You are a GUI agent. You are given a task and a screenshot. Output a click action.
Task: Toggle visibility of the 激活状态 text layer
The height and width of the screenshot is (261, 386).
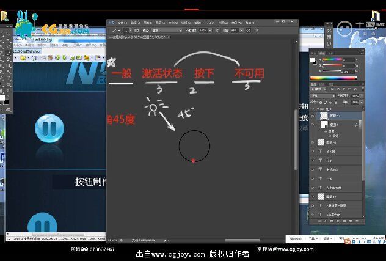pyautogui.click(x=313, y=169)
